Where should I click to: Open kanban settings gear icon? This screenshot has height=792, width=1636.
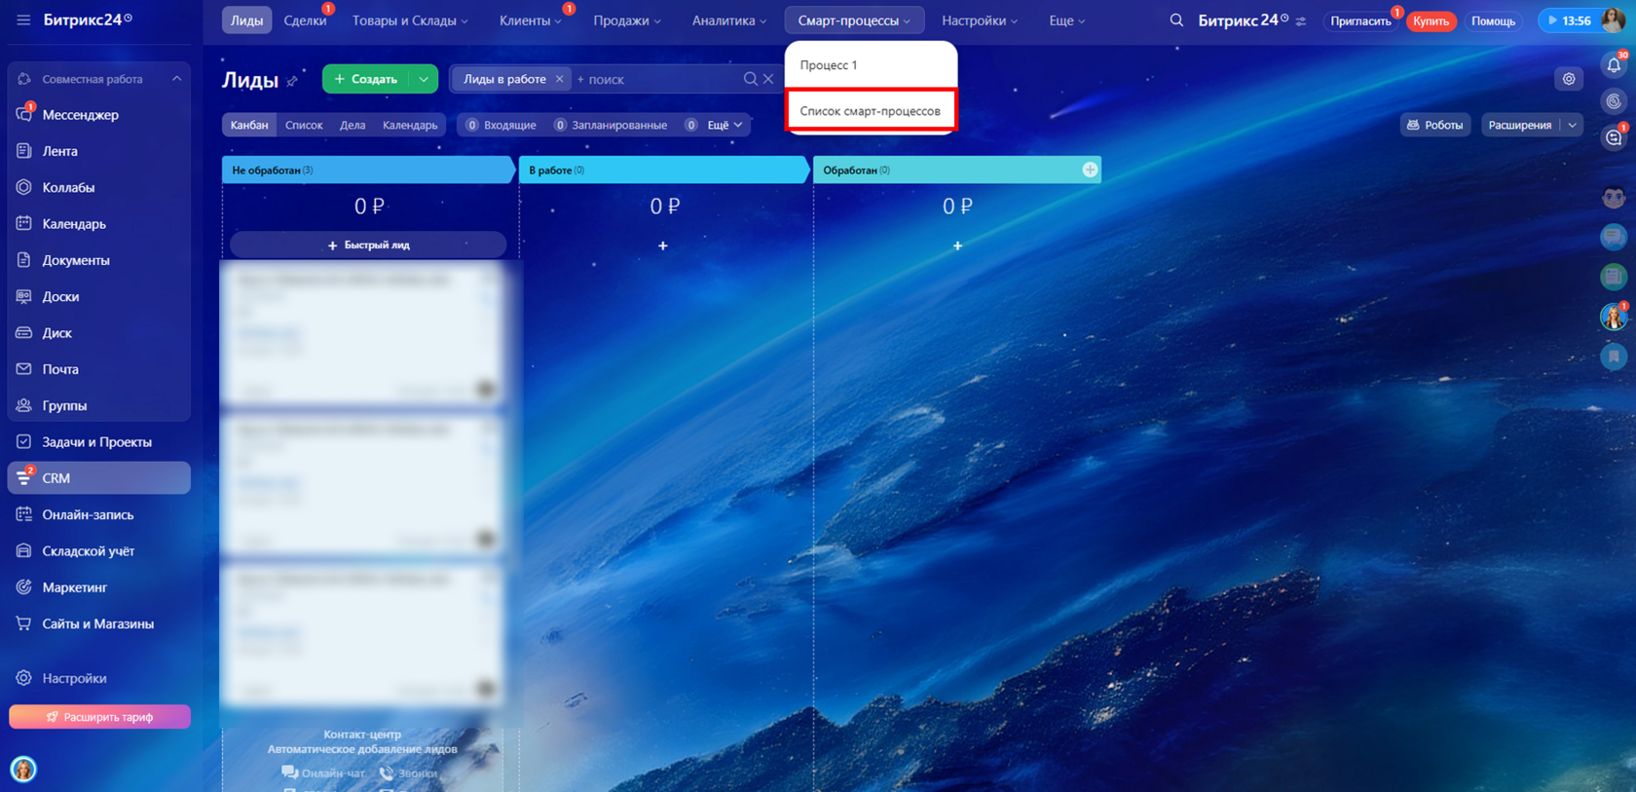(1569, 79)
